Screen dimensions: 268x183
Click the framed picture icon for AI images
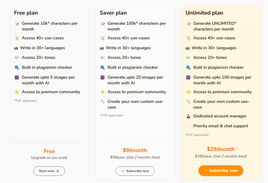pyautogui.click(x=17, y=77)
